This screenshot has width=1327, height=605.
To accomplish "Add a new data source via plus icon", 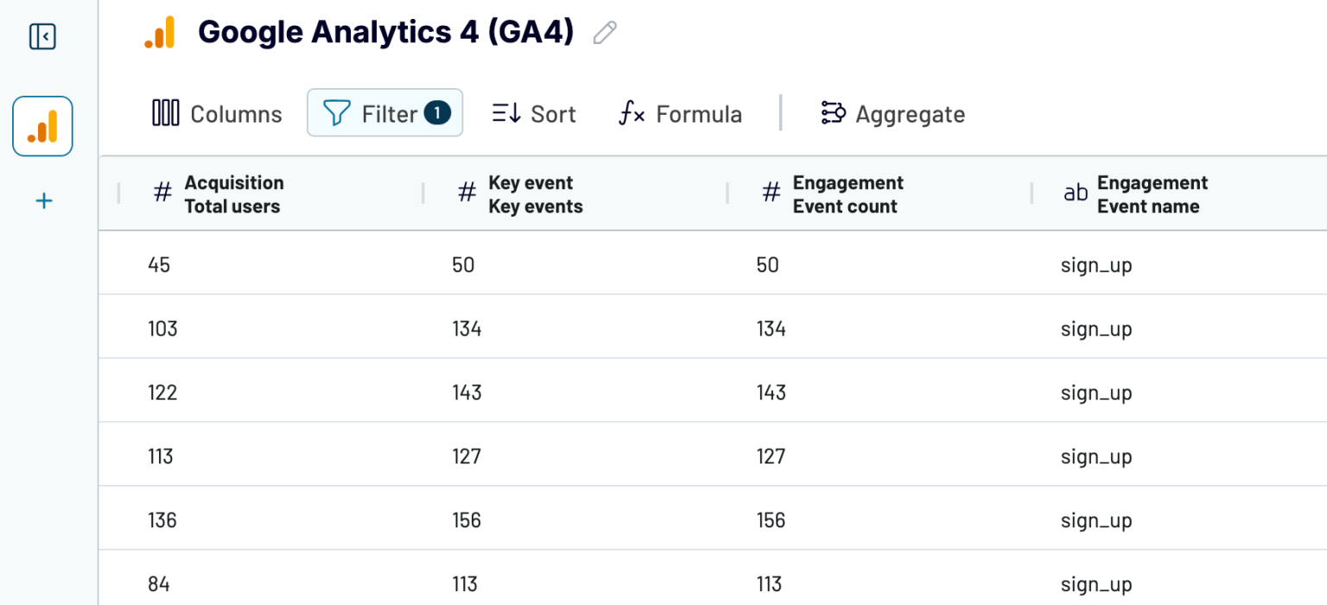I will (41, 200).
